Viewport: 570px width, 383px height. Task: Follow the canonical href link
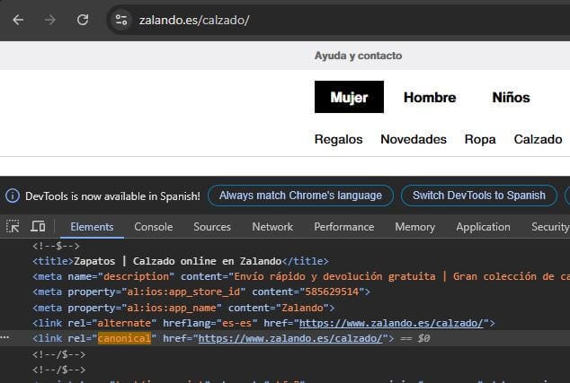[x=290, y=338]
